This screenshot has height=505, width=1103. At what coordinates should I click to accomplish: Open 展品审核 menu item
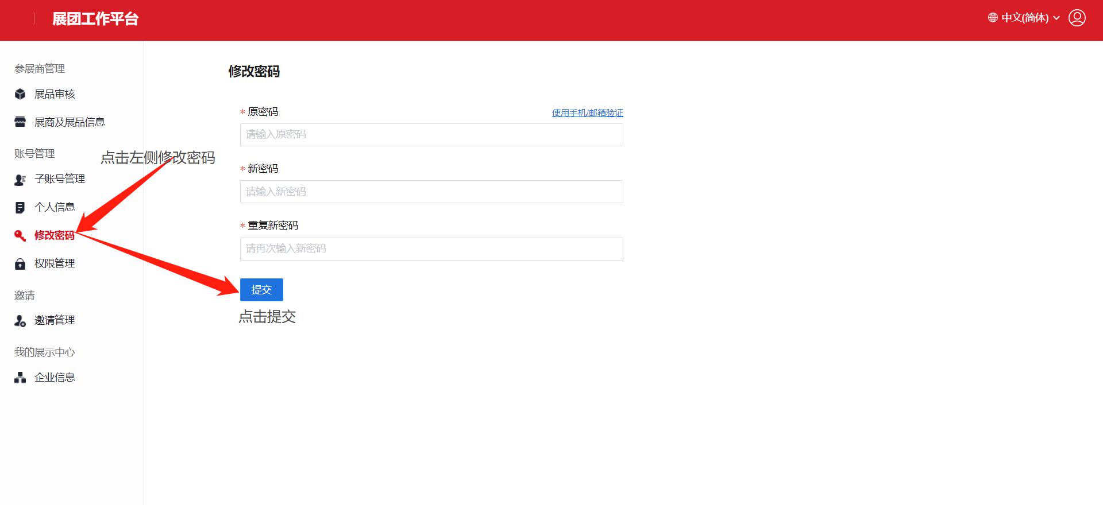[x=55, y=94]
